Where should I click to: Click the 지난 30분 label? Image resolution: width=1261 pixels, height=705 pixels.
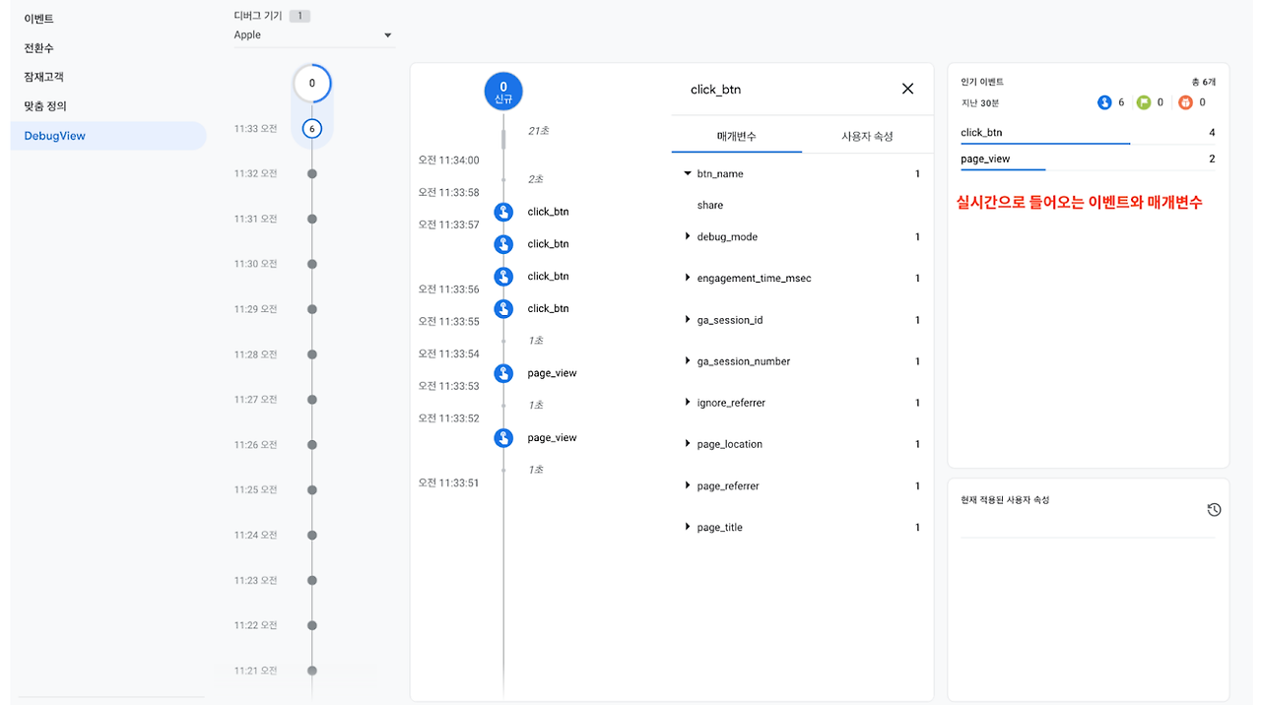point(979,102)
